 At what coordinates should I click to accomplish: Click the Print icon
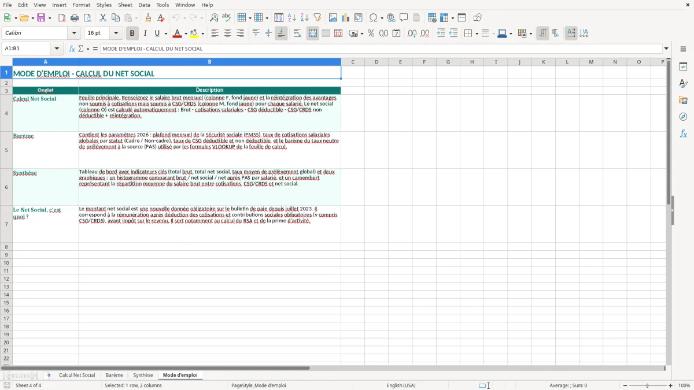click(75, 18)
